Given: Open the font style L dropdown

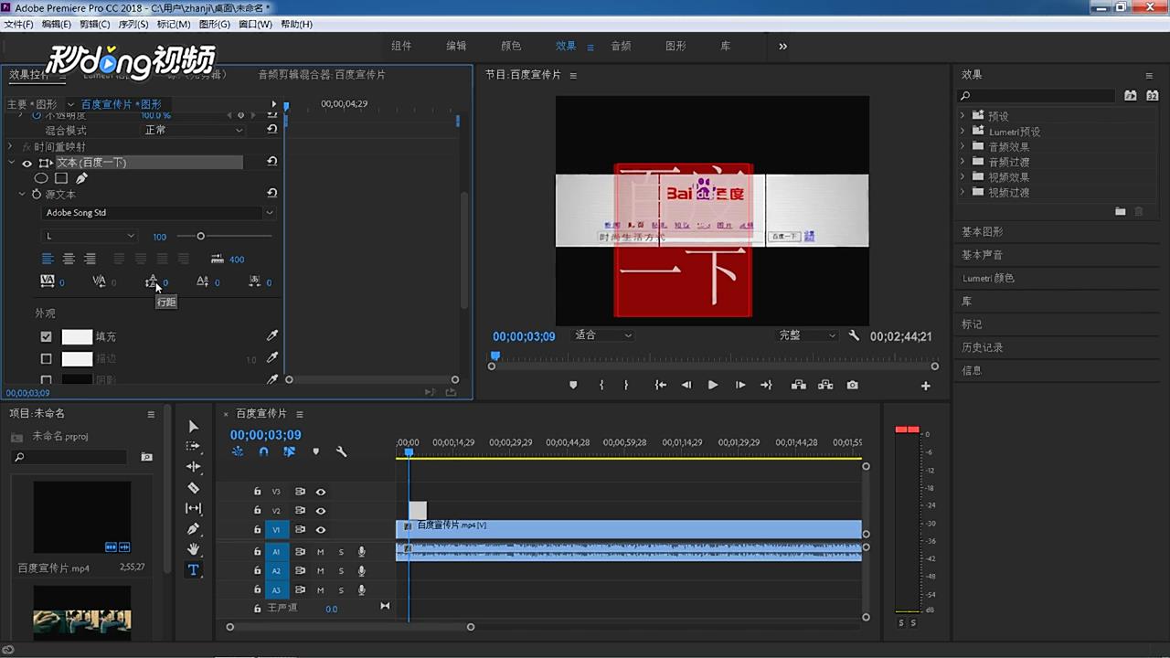Looking at the screenshot, I should [90, 236].
